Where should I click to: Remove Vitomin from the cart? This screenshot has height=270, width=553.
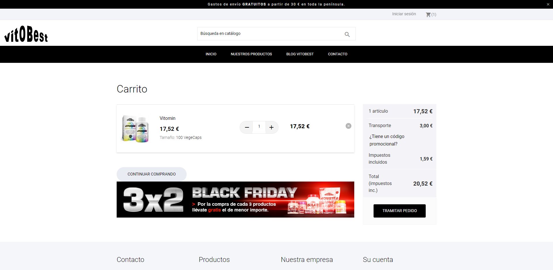click(x=348, y=126)
